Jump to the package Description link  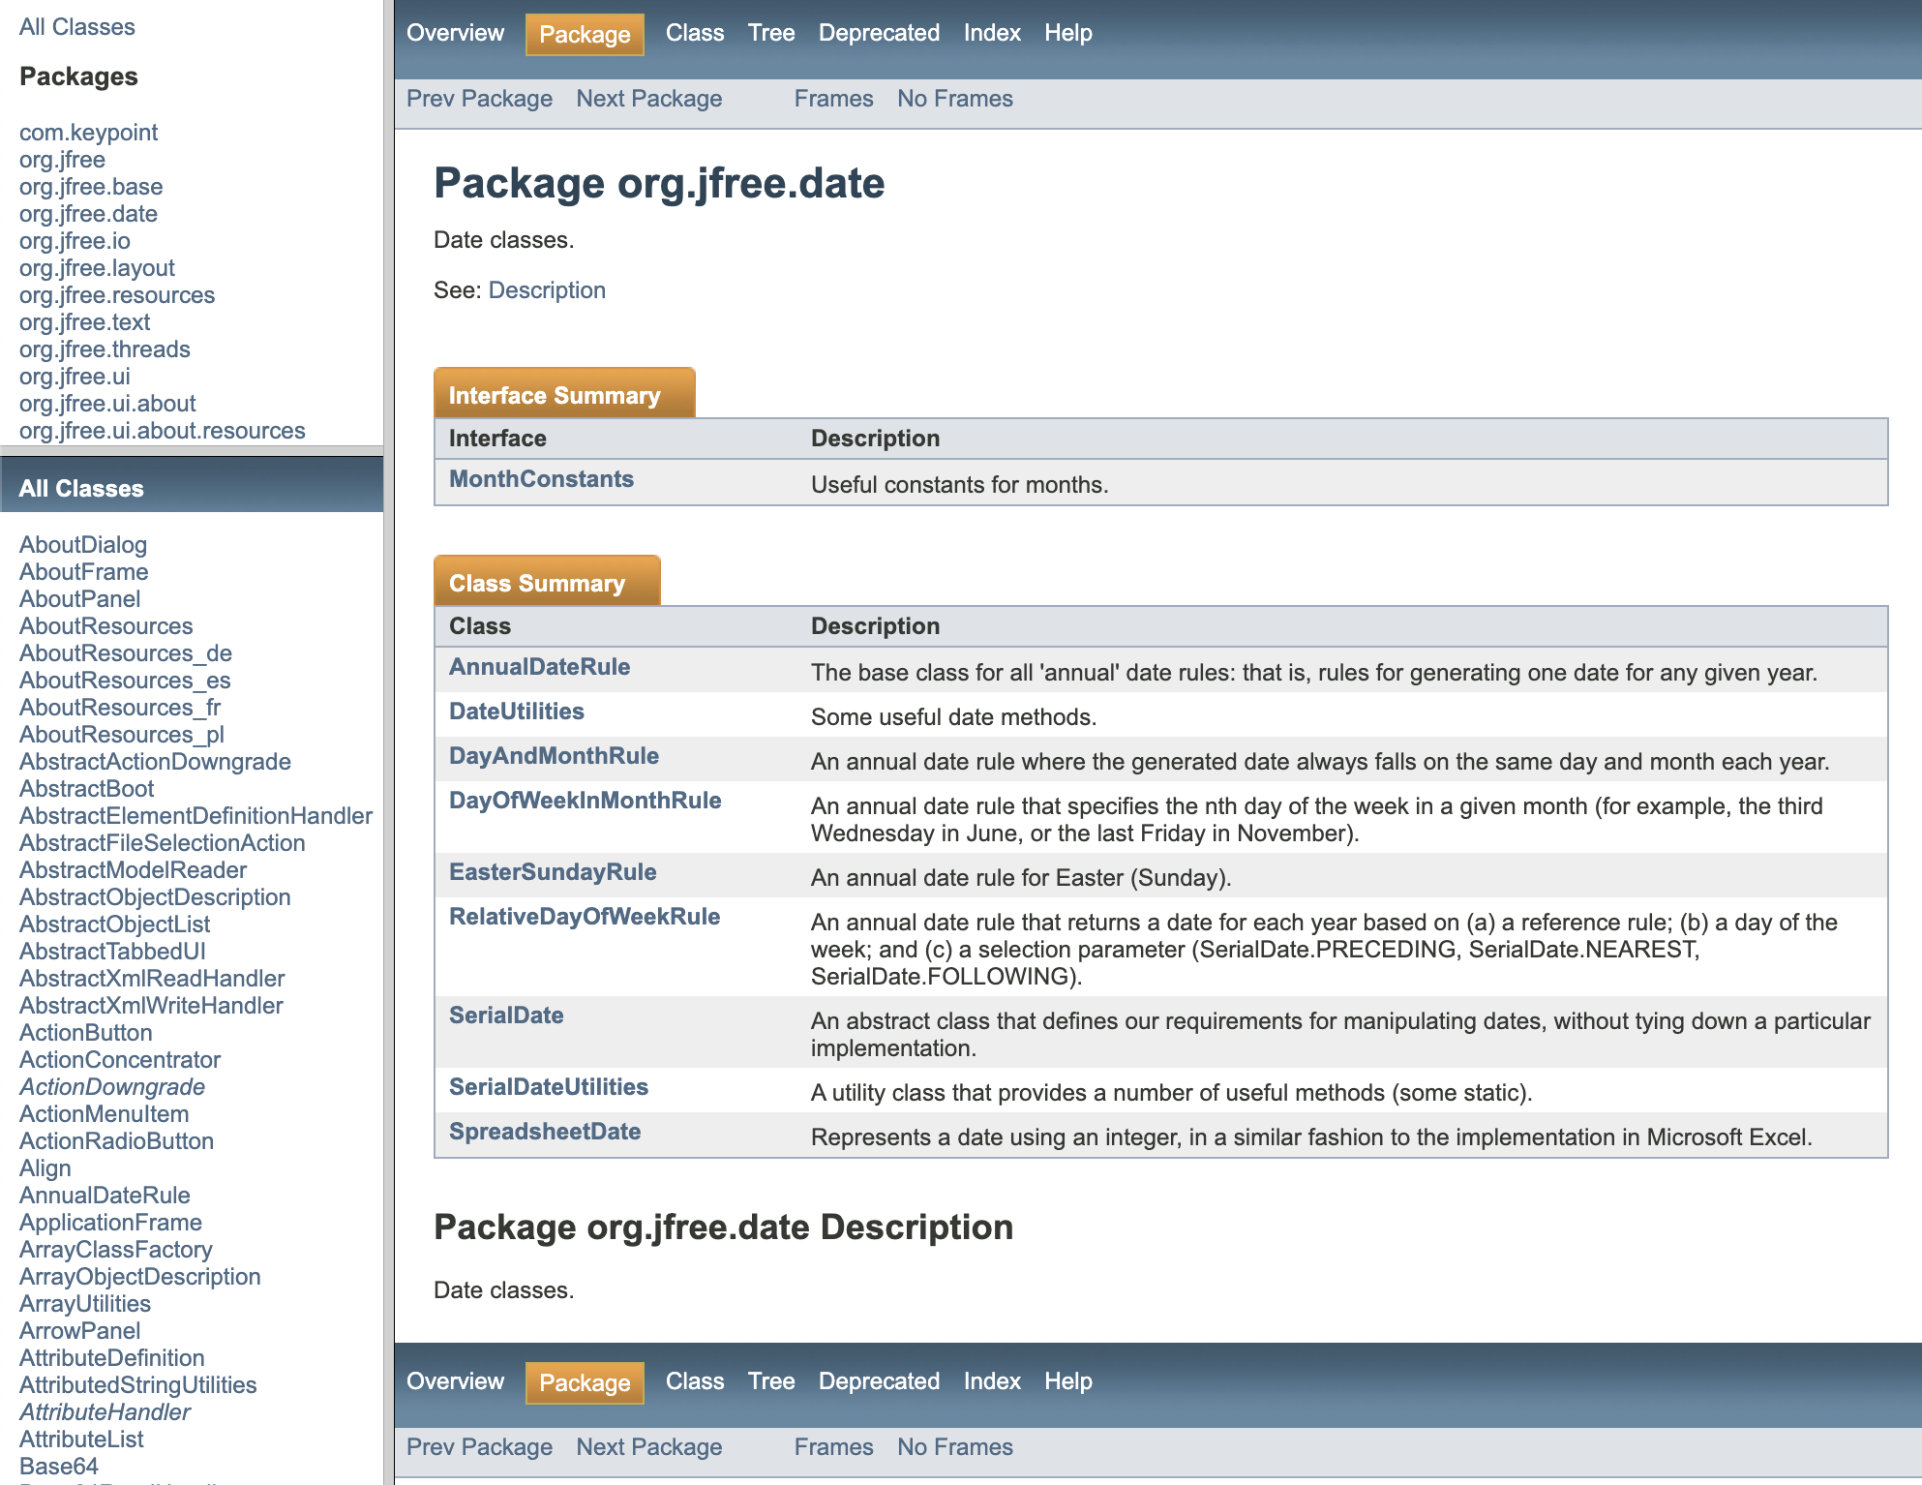pyautogui.click(x=546, y=290)
